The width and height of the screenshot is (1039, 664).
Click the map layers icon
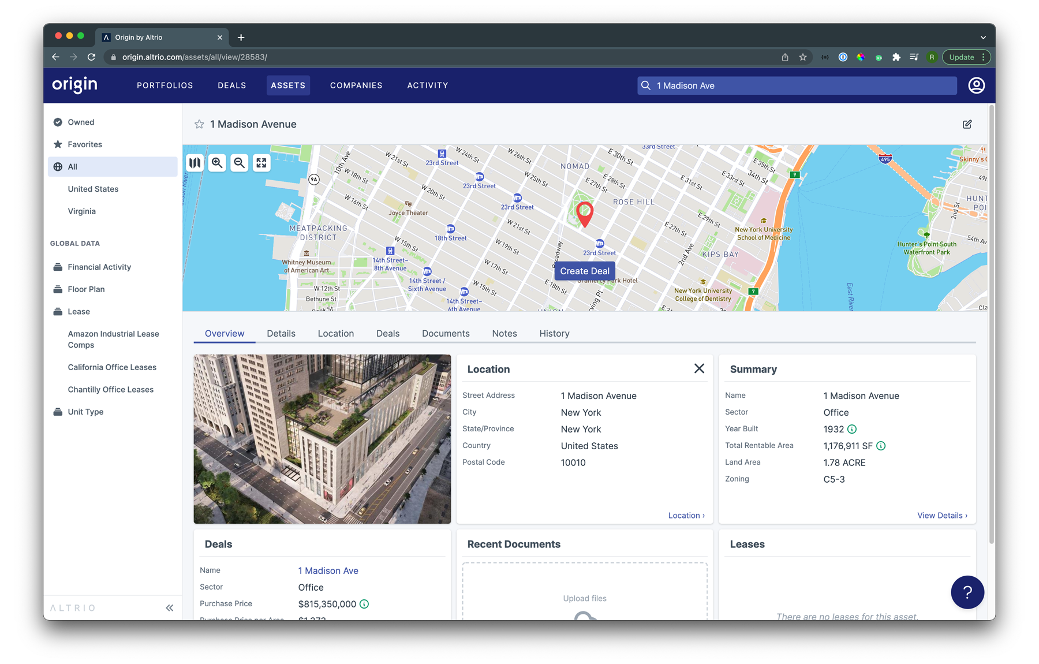(x=195, y=163)
